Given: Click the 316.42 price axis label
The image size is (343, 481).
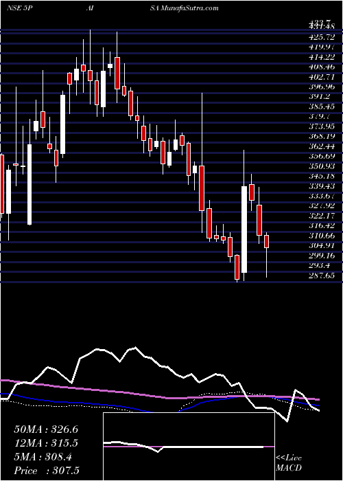Looking at the screenshot, I should click(322, 225).
